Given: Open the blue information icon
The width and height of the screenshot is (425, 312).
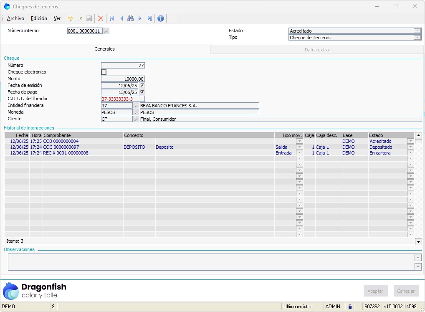Looking at the screenshot, I should [160, 18].
